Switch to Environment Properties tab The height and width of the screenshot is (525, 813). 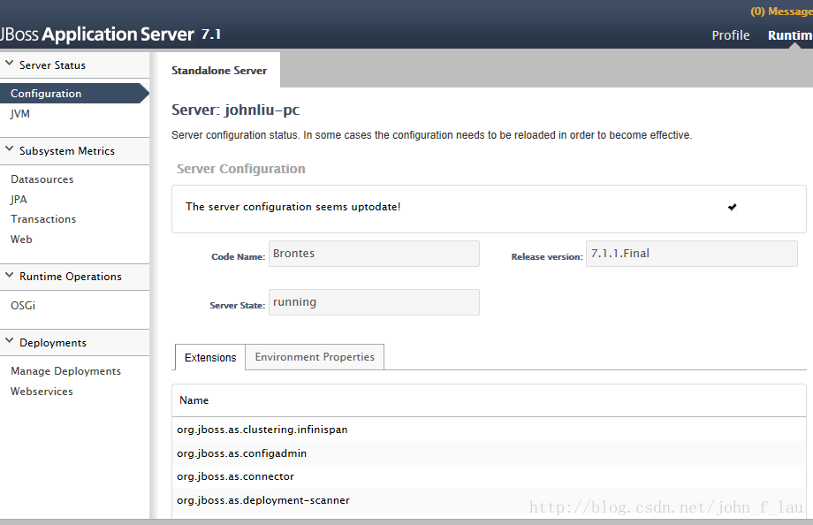(x=315, y=357)
